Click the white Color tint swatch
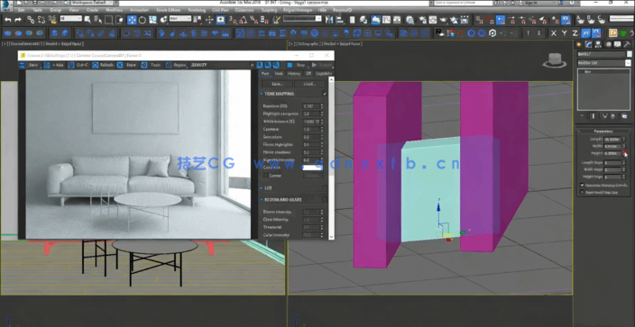Screen dimensions: 635x327 (312, 168)
